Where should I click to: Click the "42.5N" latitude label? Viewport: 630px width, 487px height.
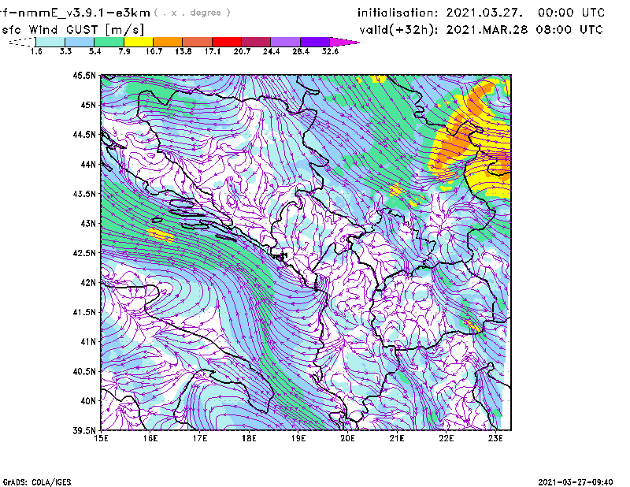84,253
